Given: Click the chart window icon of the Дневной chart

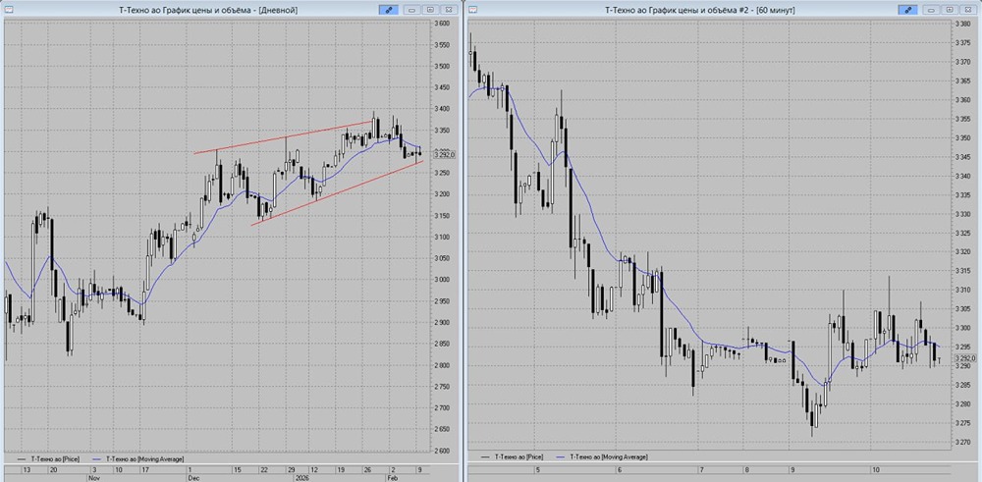Looking at the screenshot, I should tap(8, 10).
